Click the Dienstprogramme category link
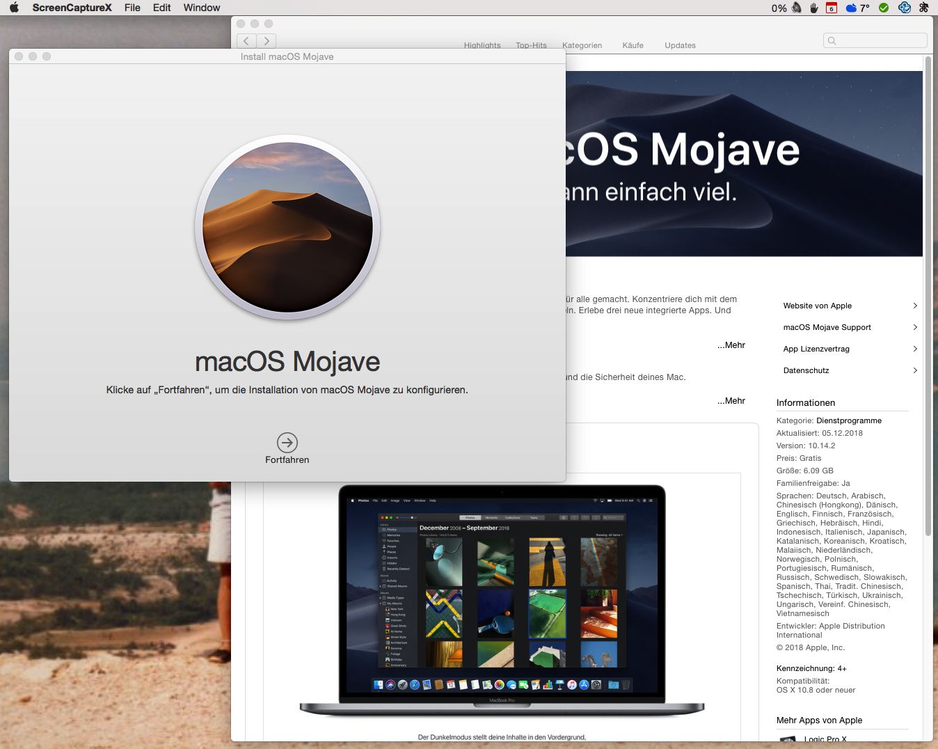 (849, 420)
